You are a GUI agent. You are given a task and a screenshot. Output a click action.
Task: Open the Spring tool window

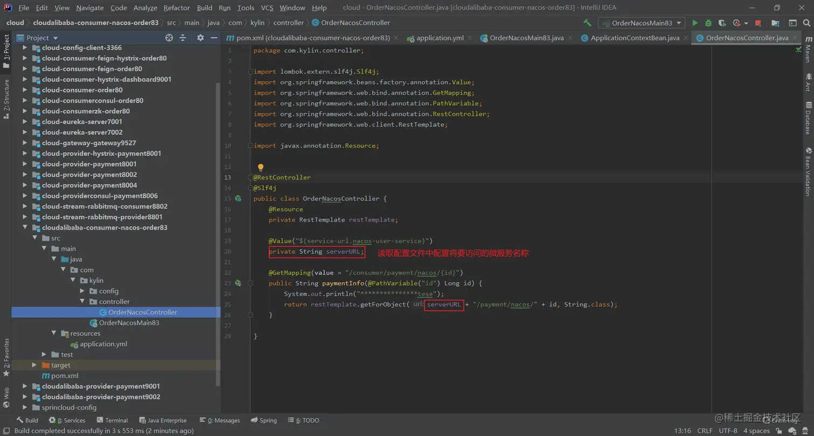pyautogui.click(x=264, y=420)
